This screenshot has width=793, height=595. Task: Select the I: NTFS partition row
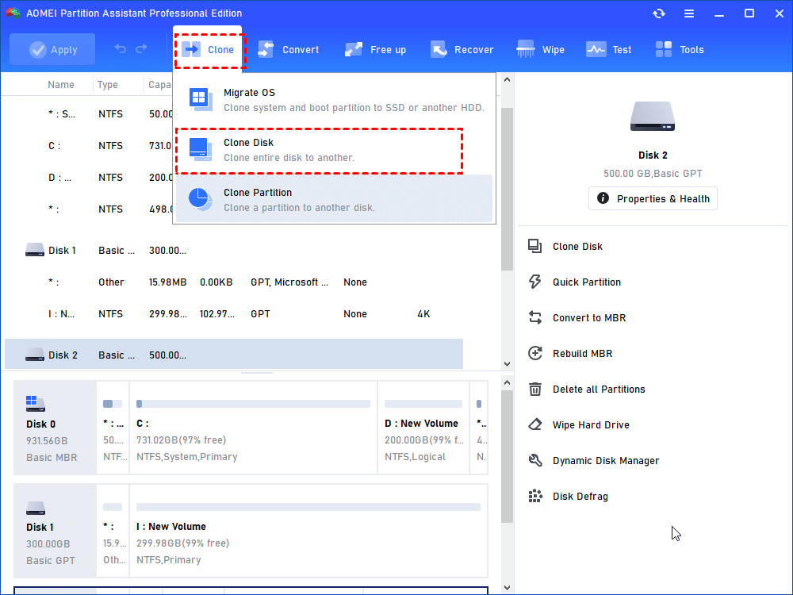pos(234,313)
